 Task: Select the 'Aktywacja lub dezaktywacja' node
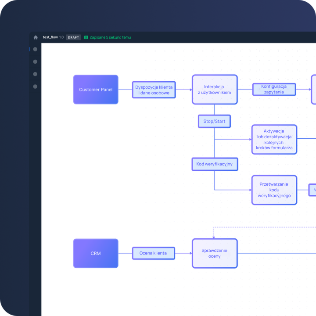click(x=274, y=140)
